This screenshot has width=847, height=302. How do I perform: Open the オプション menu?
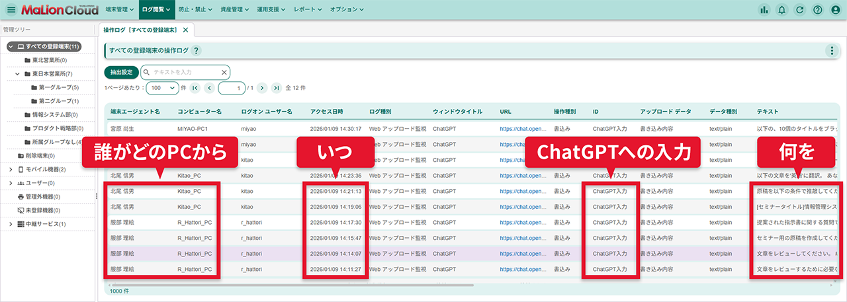[347, 10]
